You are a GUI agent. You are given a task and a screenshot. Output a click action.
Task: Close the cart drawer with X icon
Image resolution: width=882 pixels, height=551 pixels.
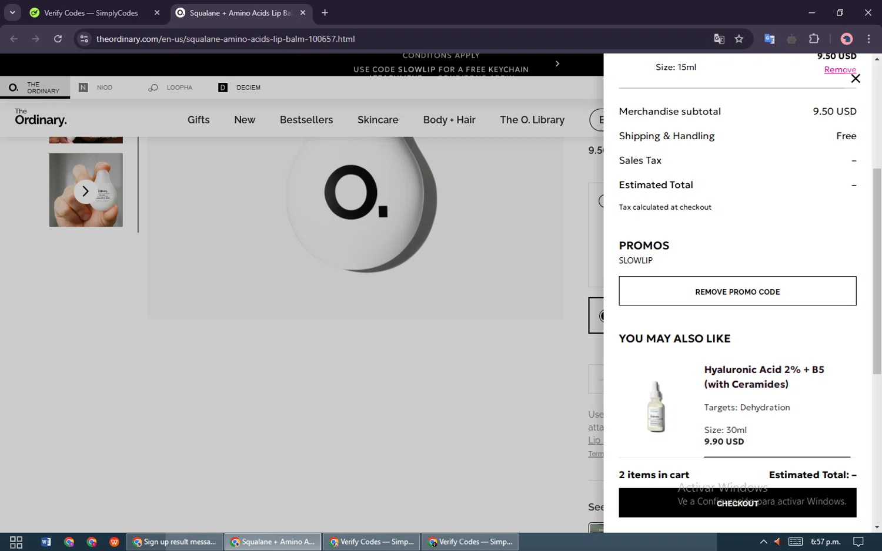tap(856, 79)
